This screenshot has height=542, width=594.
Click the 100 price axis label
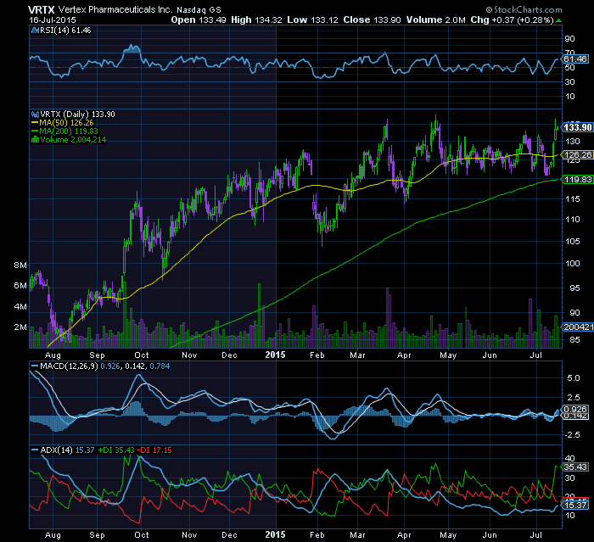coord(573,263)
